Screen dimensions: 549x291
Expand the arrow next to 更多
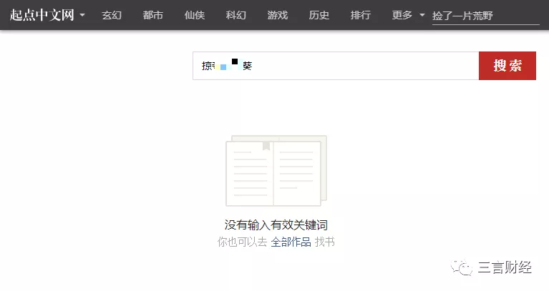tap(422, 15)
